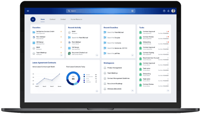Expand Recent Activity with arrow button
201x114 pixels.
tap(97, 55)
